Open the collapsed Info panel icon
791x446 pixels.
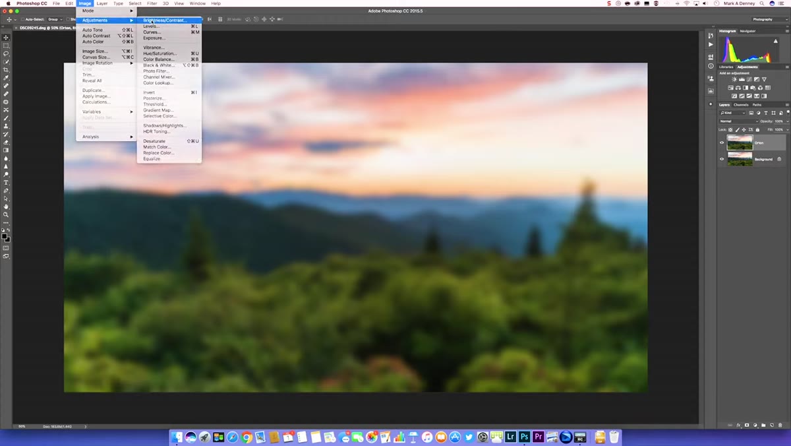[x=711, y=66]
